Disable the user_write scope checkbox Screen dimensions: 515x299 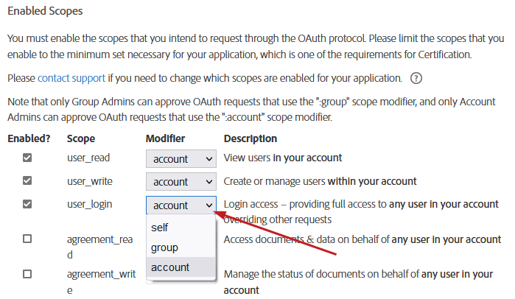pyautogui.click(x=27, y=181)
